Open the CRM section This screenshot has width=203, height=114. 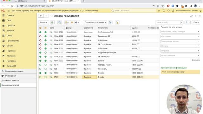click(9, 20)
